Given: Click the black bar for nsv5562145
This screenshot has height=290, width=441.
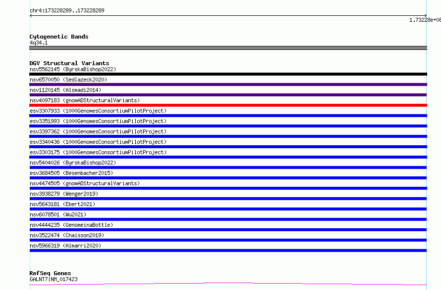Looking at the screenshot, I should [x=228, y=74].
